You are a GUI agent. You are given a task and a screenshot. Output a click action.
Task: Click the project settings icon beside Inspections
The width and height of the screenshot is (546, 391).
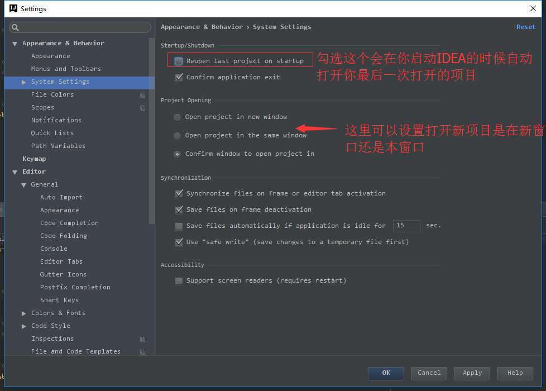[x=142, y=339]
